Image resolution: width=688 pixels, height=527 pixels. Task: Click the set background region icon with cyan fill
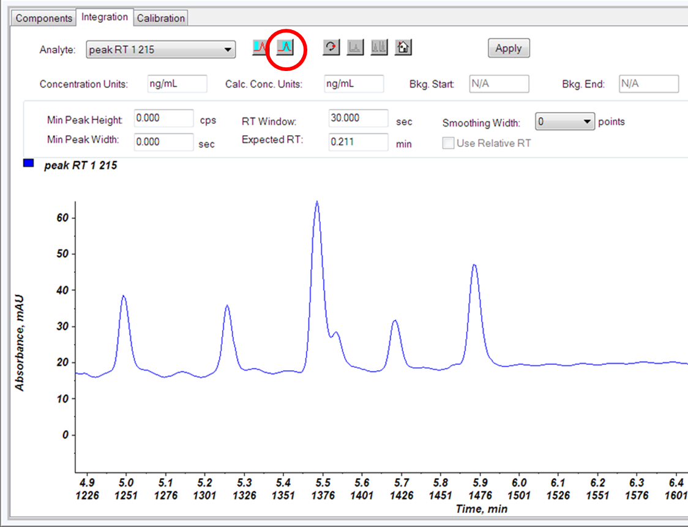pos(261,47)
